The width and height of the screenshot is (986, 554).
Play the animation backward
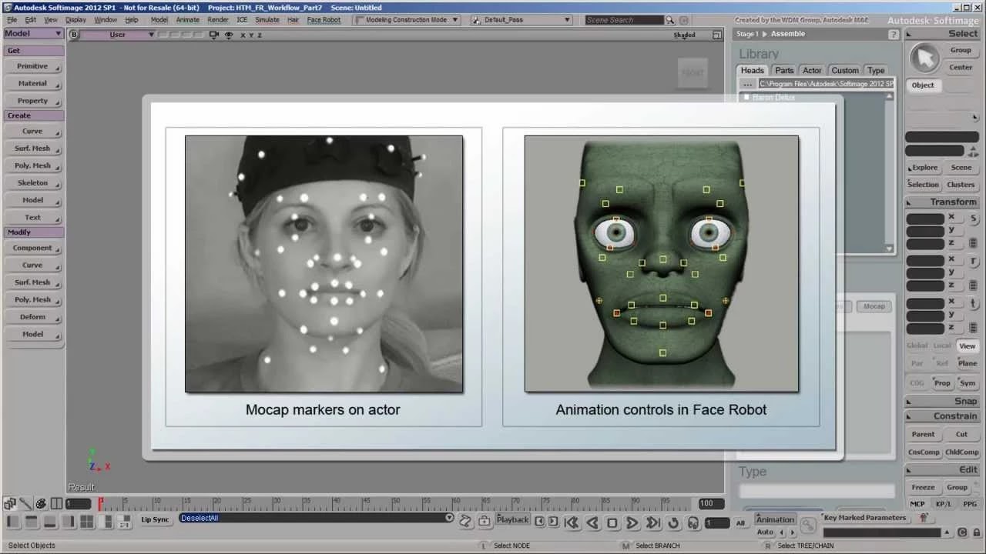[592, 522]
